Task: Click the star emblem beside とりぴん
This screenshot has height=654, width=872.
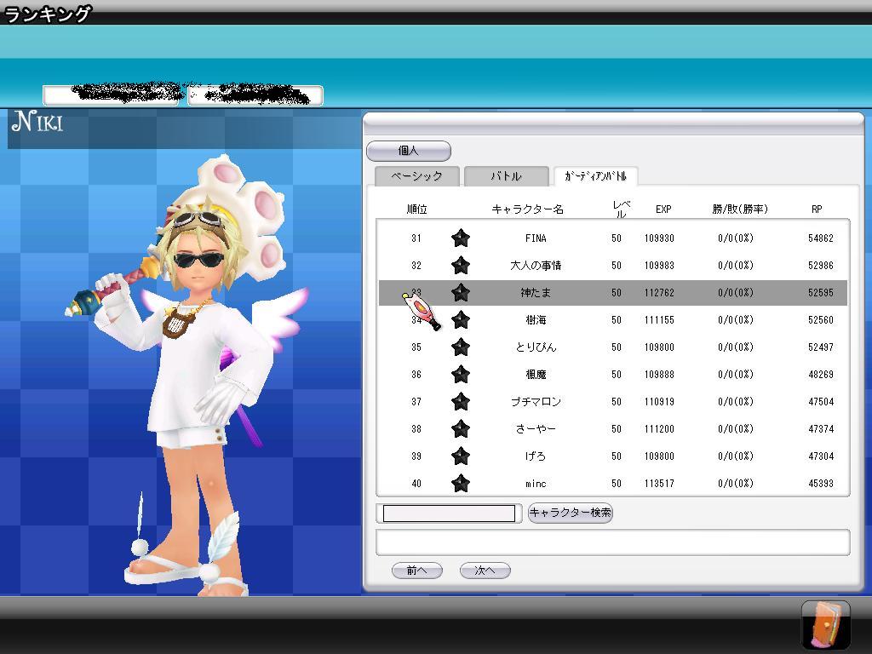Action: coord(461,347)
